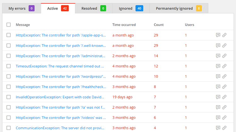Click link icon on the '/healthcheck' error row
The width and height of the screenshot is (236, 132).
pos(224,87)
